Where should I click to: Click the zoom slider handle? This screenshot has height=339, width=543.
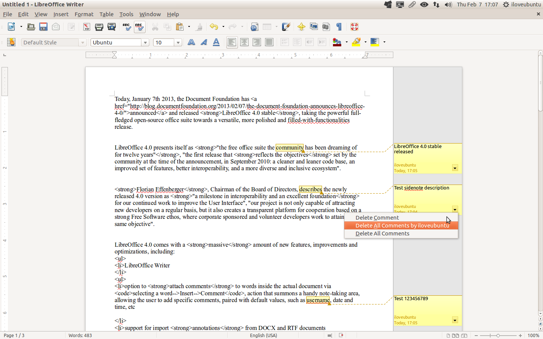(x=498, y=335)
